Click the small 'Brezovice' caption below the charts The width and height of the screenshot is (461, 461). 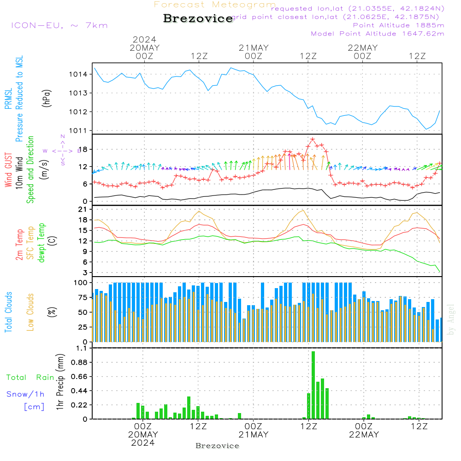[x=217, y=446]
